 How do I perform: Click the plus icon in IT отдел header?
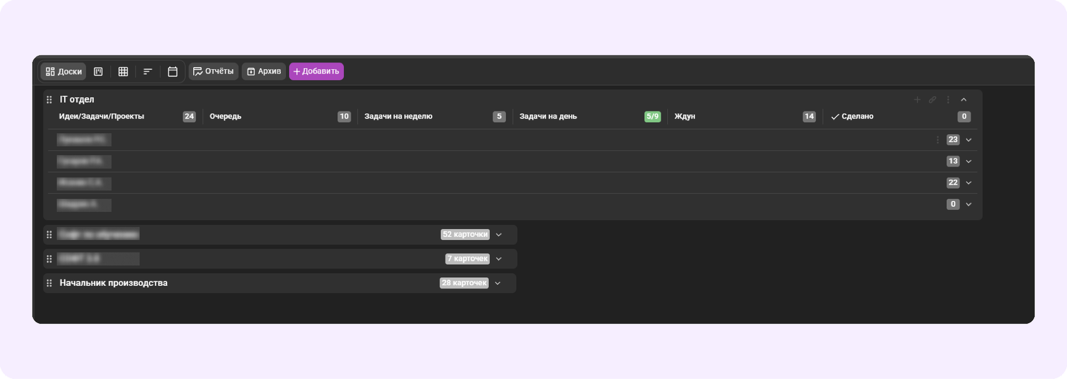pos(917,100)
